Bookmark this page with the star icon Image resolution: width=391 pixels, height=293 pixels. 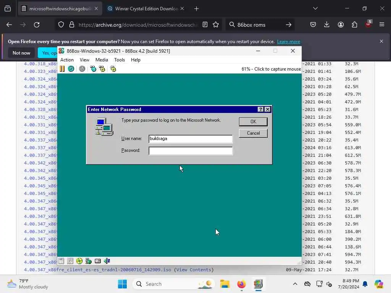[216, 24]
